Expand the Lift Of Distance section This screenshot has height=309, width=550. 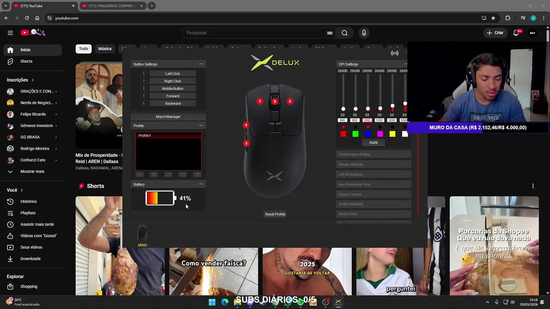click(373, 174)
